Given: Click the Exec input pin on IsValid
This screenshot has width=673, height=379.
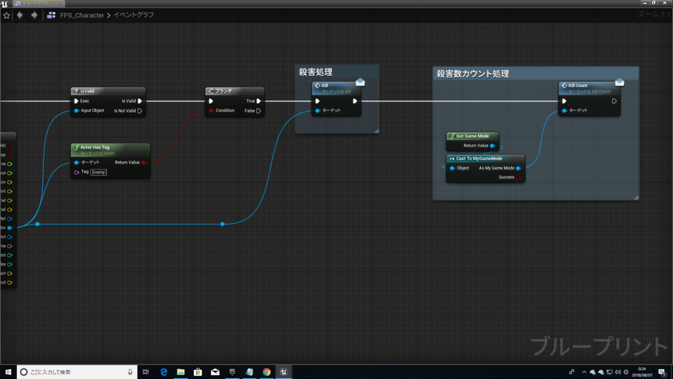Looking at the screenshot, I should (76, 101).
